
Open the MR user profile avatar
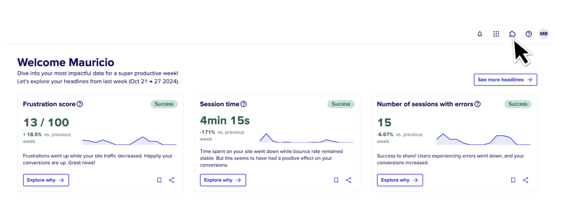tap(544, 34)
